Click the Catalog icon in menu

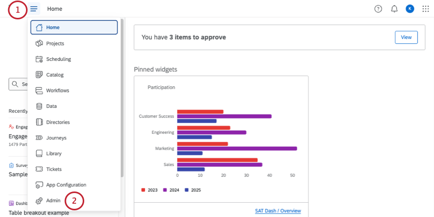click(x=39, y=75)
